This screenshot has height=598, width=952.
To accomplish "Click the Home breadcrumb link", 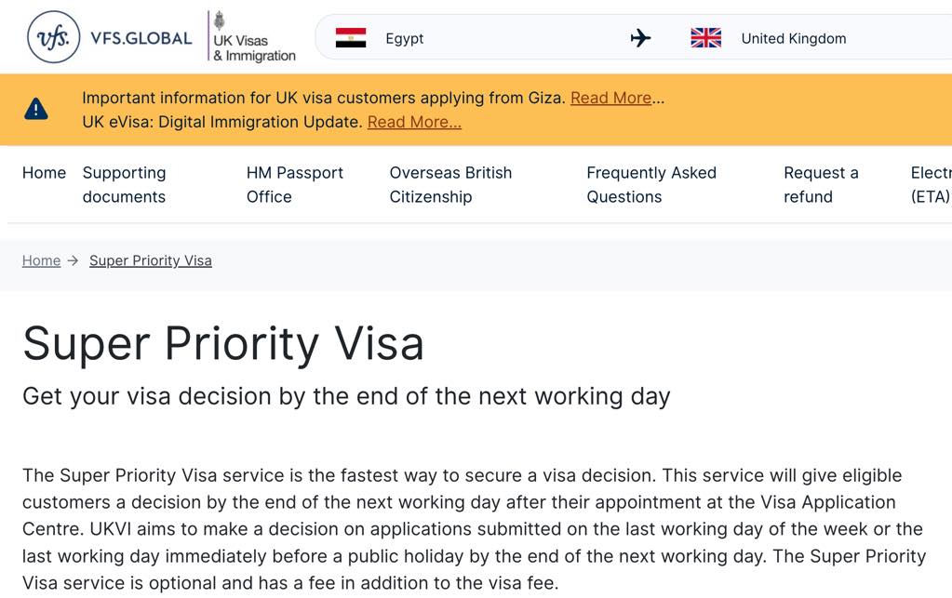I will 41,260.
